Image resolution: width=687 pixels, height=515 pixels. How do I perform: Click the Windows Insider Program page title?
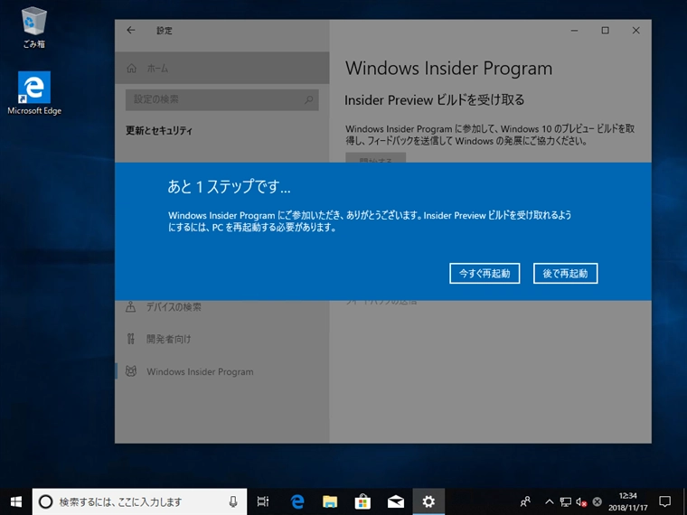pyautogui.click(x=448, y=69)
